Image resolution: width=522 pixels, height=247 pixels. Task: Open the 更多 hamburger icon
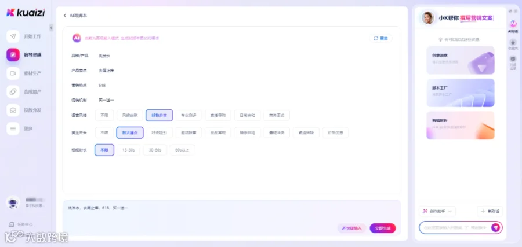pos(13,128)
